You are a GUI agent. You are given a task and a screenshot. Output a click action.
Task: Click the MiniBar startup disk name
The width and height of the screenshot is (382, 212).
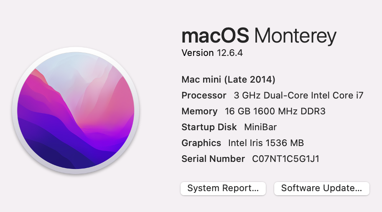click(x=260, y=127)
